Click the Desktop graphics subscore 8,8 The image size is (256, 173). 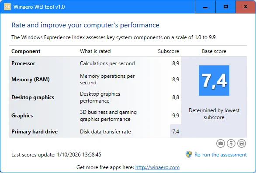[x=176, y=97]
